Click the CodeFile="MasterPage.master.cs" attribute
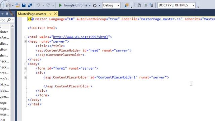Screen dimensions: 215x121 click(x=152, y=19)
